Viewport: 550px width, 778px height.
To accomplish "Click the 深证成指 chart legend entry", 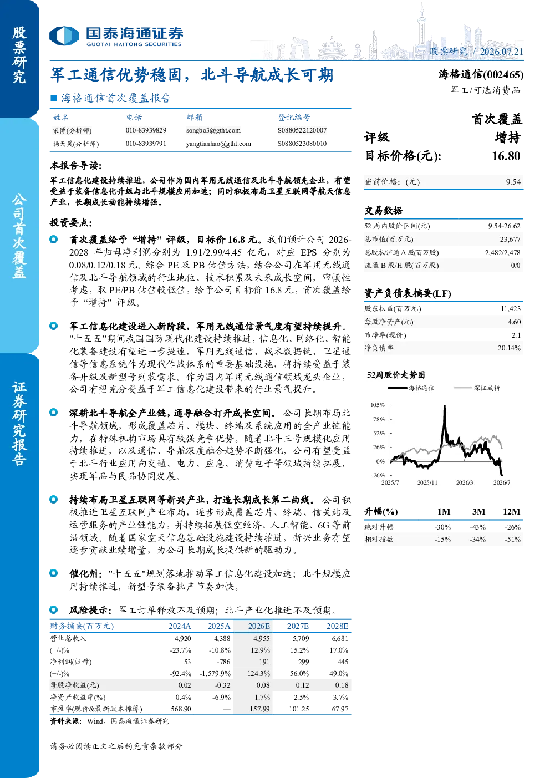I will [x=477, y=388].
